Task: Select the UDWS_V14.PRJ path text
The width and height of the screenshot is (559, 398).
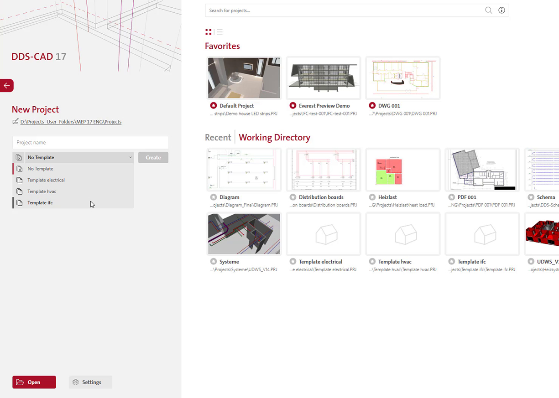Action: 244,269
